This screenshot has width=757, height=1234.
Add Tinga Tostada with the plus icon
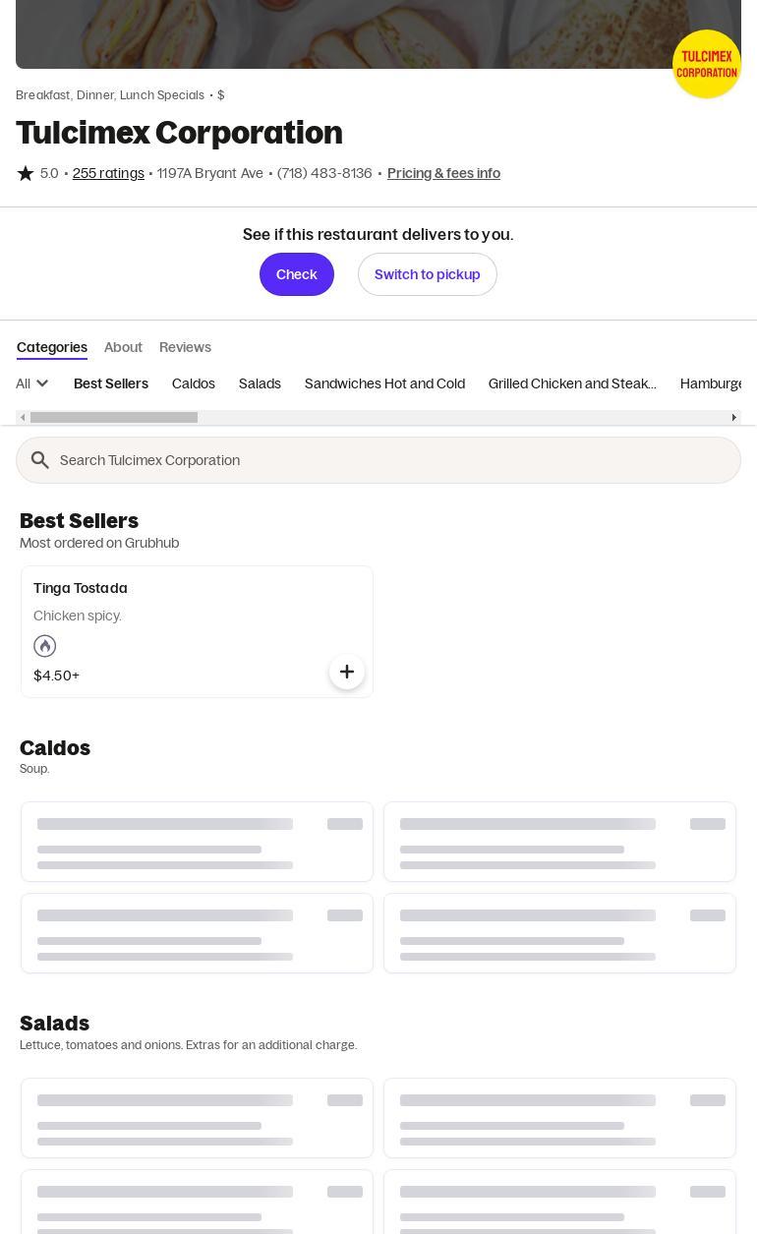(x=346, y=672)
